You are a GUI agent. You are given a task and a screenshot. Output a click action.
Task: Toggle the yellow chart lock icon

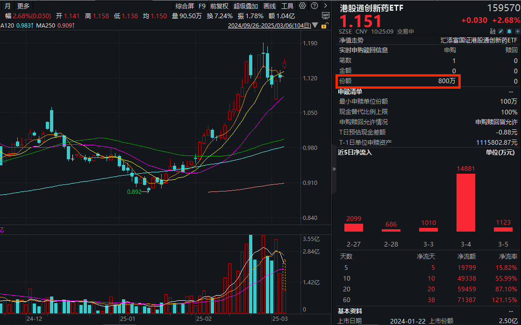coord(324,27)
